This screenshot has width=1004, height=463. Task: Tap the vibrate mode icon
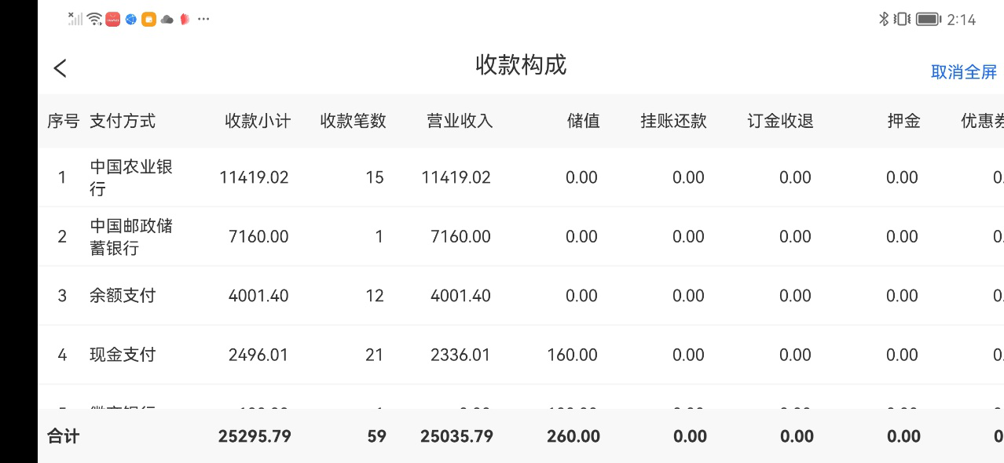pos(903,20)
